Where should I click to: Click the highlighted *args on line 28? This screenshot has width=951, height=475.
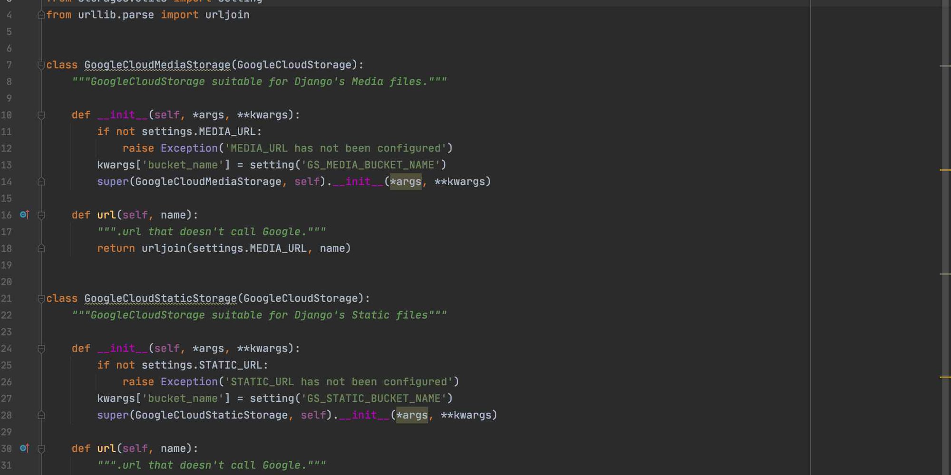(x=412, y=415)
